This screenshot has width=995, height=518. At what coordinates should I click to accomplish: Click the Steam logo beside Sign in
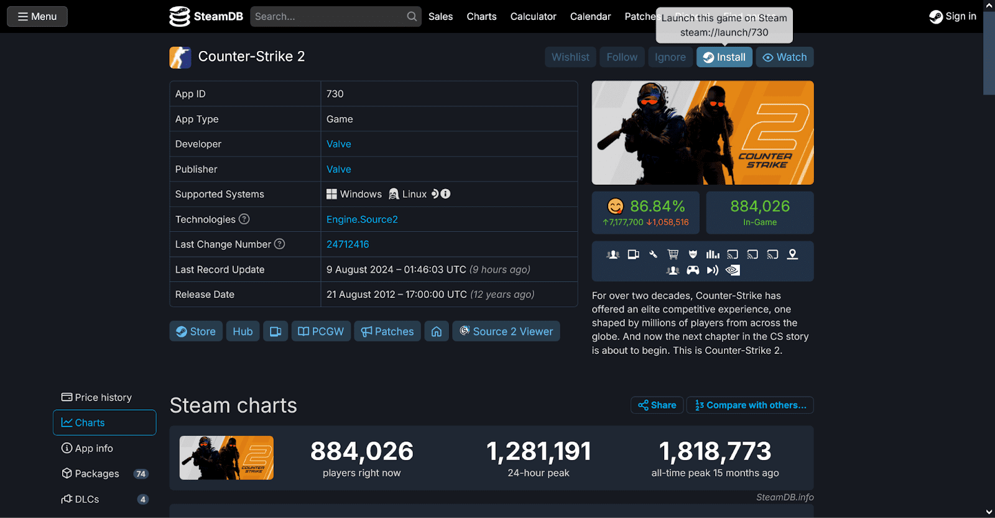click(x=936, y=17)
